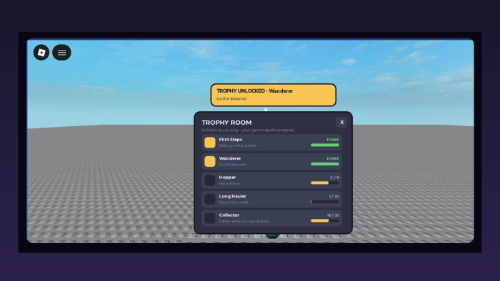Click the First Steps progress bar

click(x=325, y=145)
